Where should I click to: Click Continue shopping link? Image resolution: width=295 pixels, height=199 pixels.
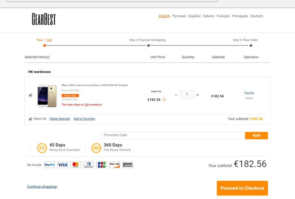click(42, 187)
